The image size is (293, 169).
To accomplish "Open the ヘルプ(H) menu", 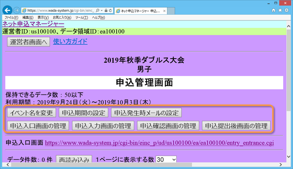I will (x=99, y=17).
